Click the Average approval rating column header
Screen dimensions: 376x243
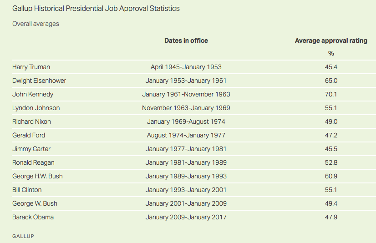331,40
